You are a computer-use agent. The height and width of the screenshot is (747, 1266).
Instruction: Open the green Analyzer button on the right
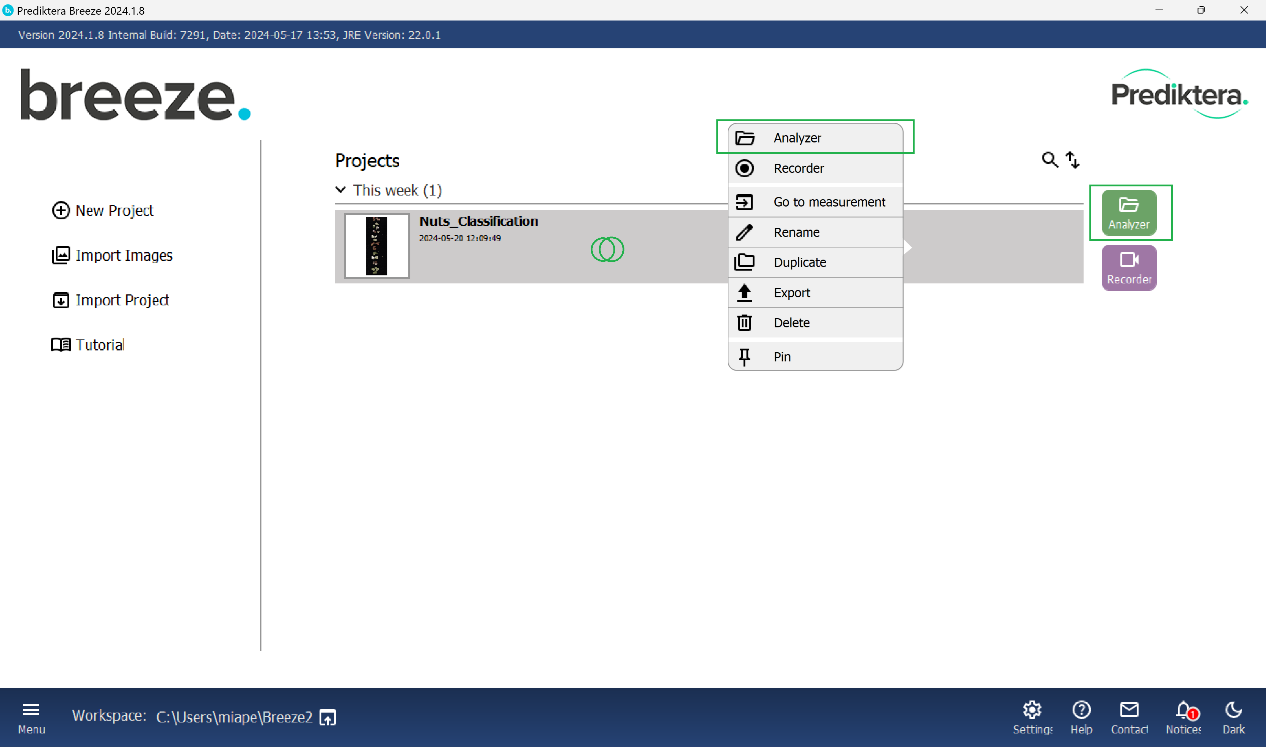pyautogui.click(x=1129, y=212)
